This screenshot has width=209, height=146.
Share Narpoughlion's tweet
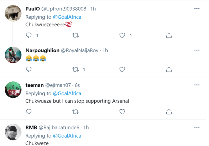(169, 69)
